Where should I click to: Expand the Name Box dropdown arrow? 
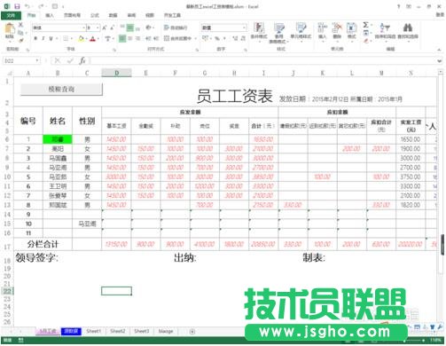(37, 60)
